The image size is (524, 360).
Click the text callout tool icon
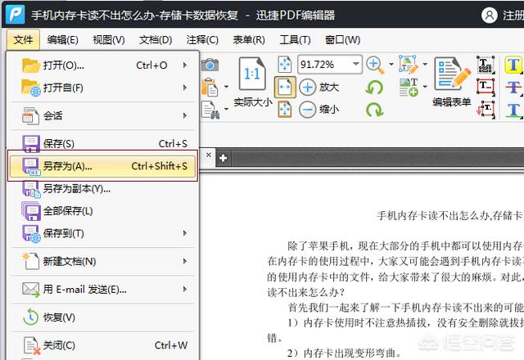coord(486,109)
